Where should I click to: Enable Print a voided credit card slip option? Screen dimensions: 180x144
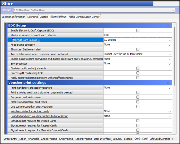pyautogui.click(x=138, y=92)
